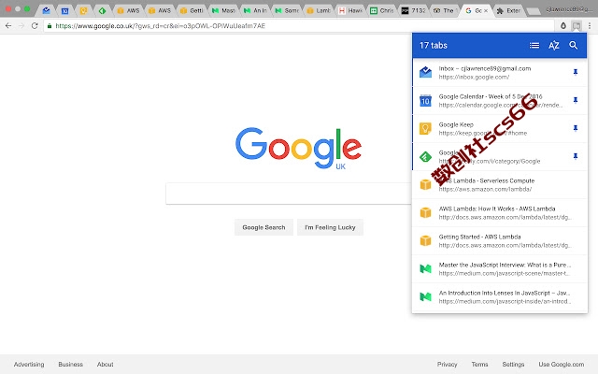Switch to 7132 browser tab
Screen dimensions: 598x374
coord(413,10)
